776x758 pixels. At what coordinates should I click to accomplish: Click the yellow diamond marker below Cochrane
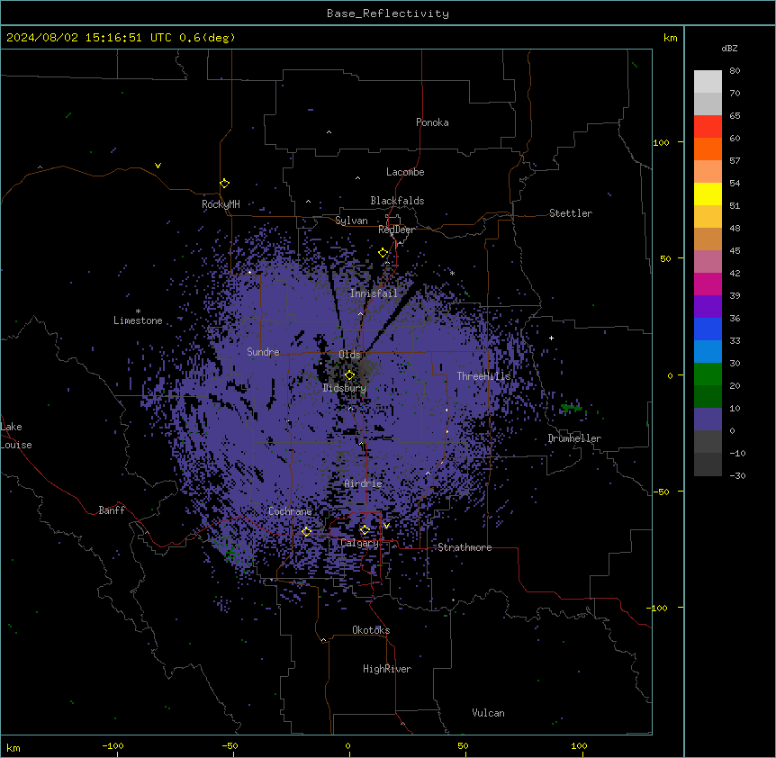coord(306,532)
